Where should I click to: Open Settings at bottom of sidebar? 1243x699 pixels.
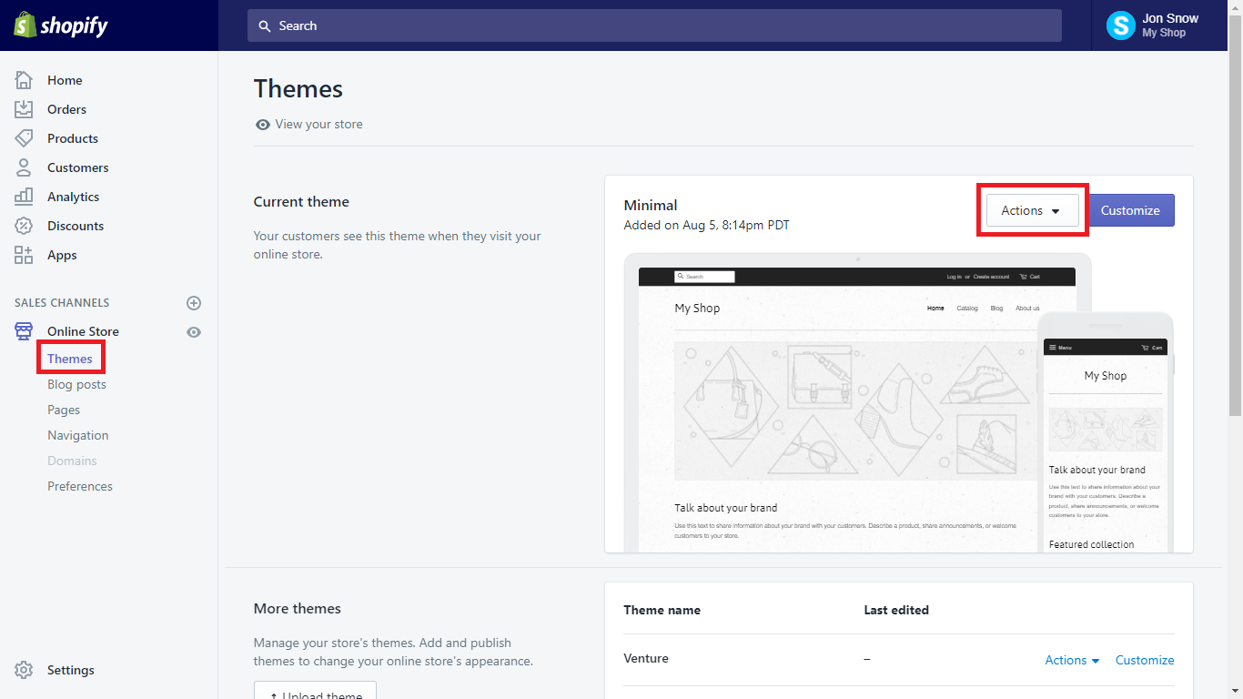click(71, 670)
